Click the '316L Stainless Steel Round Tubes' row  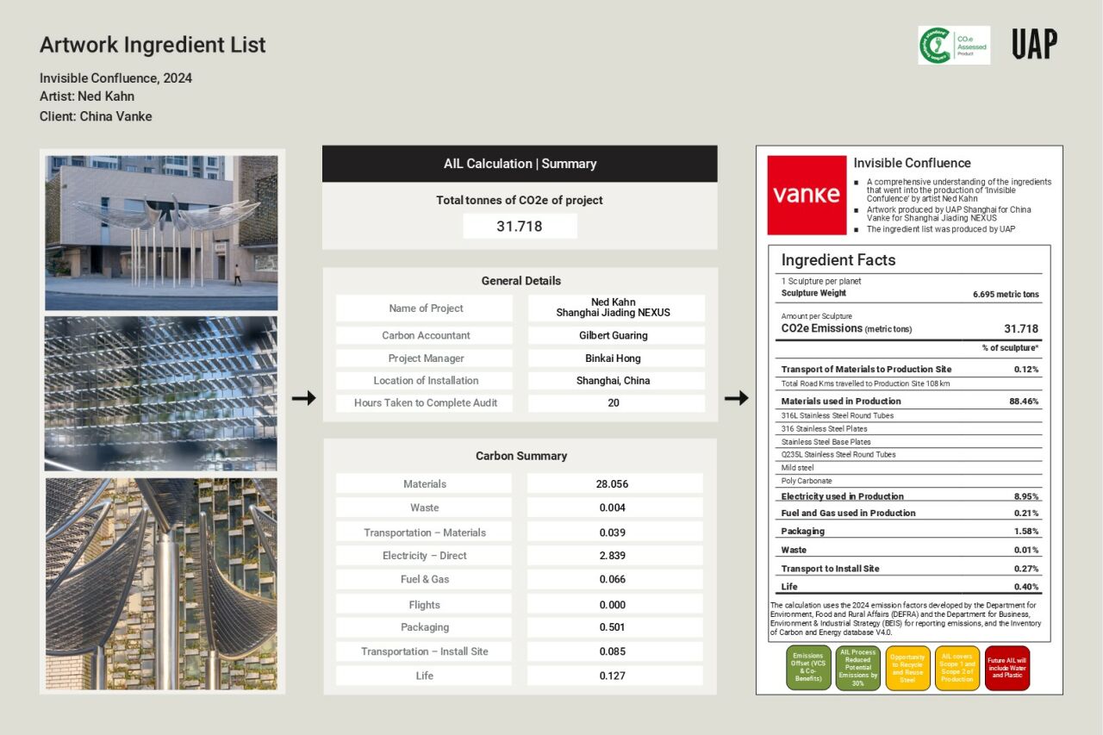[909, 416]
